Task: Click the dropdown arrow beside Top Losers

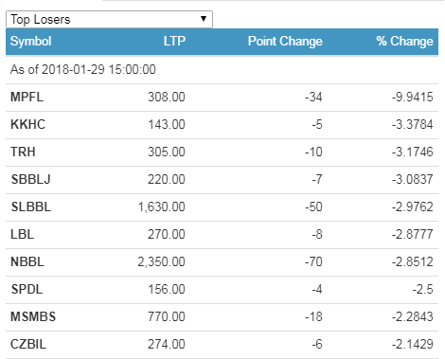Action: pos(204,19)
